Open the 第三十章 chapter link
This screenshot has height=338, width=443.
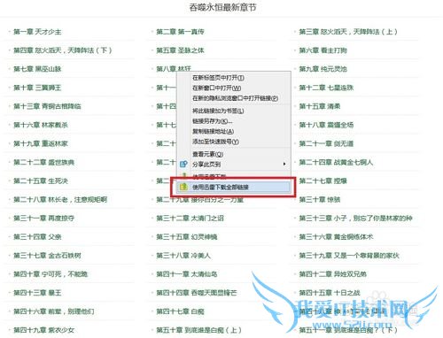click(320, 200)
